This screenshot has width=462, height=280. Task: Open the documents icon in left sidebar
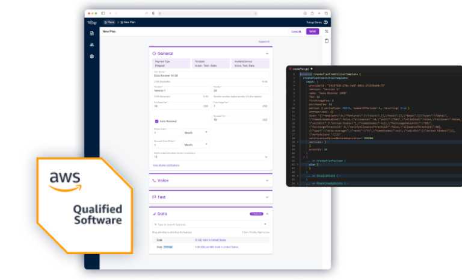pyautogui.click(x=92, y=33)
